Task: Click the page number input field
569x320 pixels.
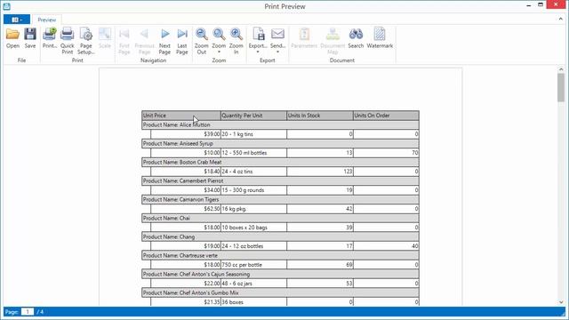Action: (28, 312)
